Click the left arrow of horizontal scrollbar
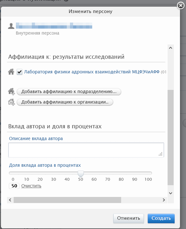 tap(10, 200)
